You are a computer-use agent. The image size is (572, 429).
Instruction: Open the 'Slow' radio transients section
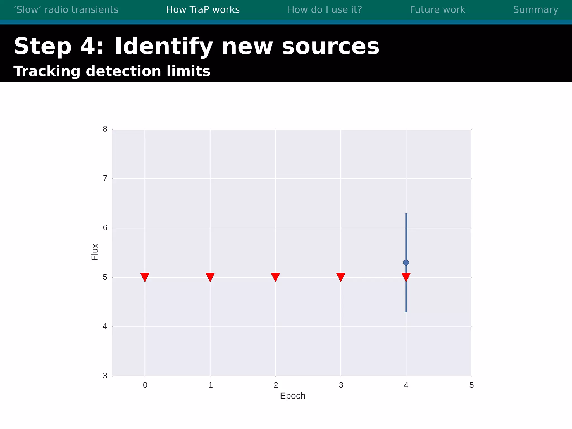click(66, 10)
